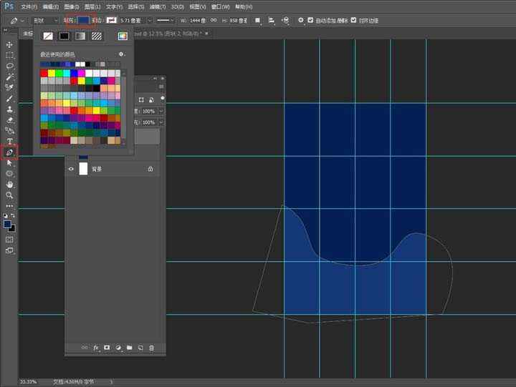Open the color picker rainbow icon
Viewport: 516px width, 387px height.
click(123, 36)
